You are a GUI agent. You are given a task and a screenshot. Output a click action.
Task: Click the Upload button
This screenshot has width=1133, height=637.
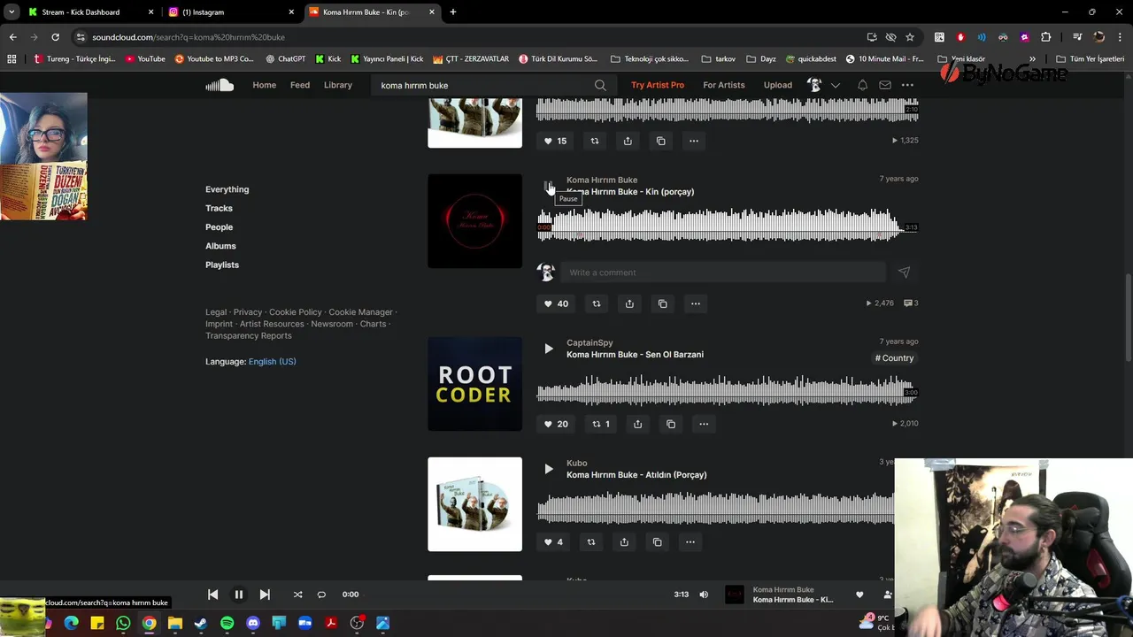coord(778,85)
